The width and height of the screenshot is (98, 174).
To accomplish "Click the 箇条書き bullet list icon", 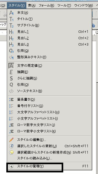I will coord(11,99).
